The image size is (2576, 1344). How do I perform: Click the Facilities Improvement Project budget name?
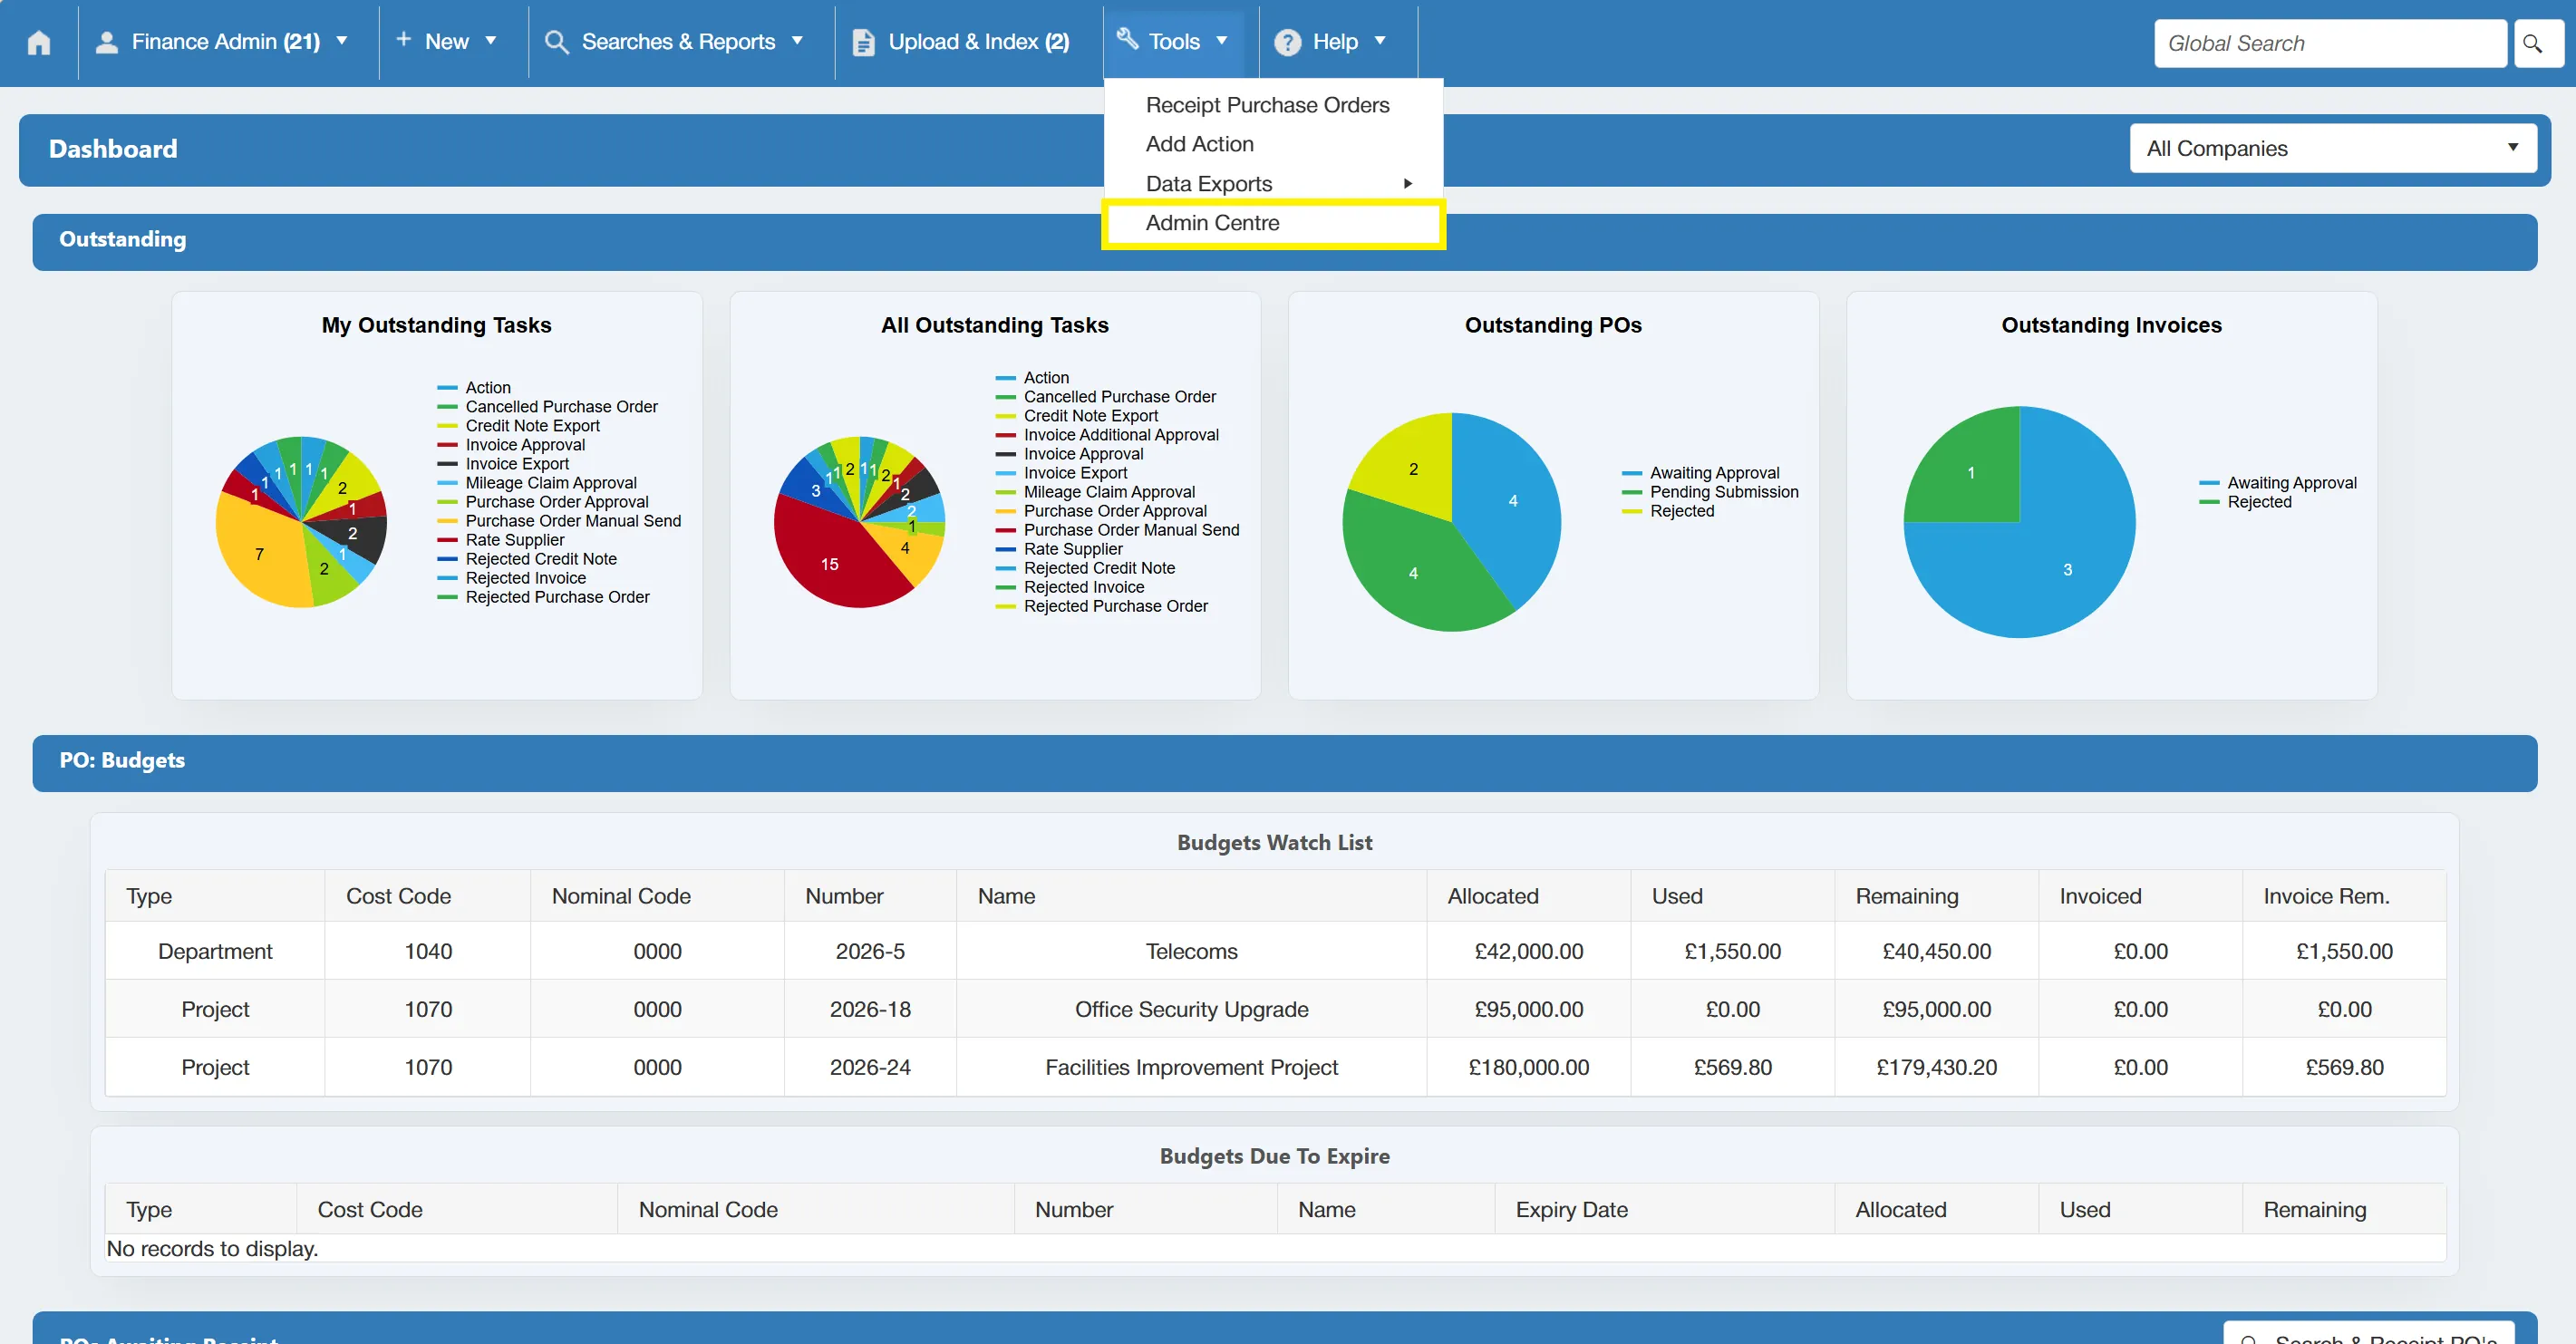[1191, 1067]
